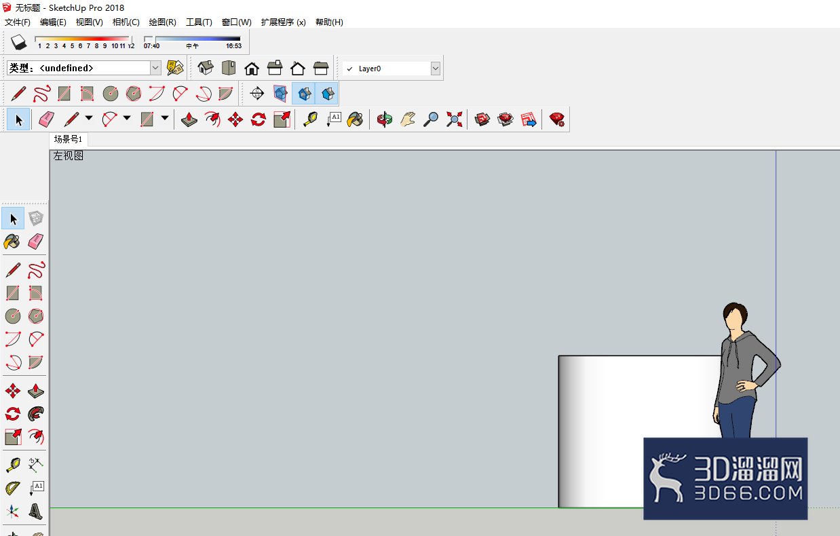This screenshot has height=536, width=840.
Task: Switch to the 场景号1 scene tab
Action: 69,139
